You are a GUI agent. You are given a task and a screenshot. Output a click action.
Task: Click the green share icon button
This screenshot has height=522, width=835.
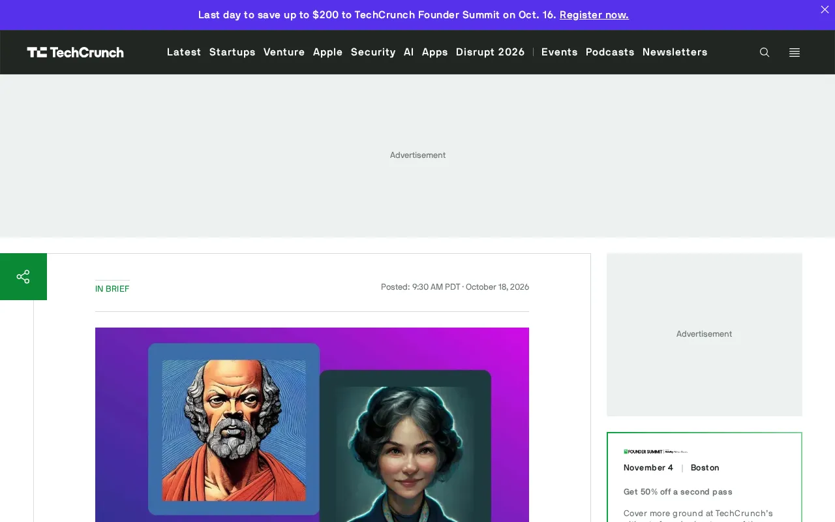[23, 277]
